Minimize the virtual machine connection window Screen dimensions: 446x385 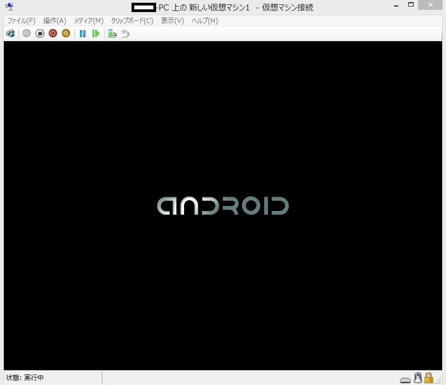tap(396, 5)
